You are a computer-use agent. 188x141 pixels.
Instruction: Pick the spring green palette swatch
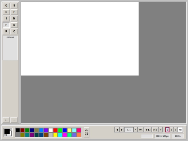click(x=69, y=135)
